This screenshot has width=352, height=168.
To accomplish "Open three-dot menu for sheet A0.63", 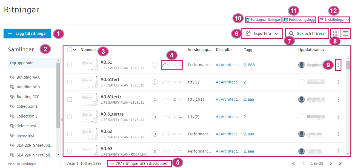I will point(338,151).
